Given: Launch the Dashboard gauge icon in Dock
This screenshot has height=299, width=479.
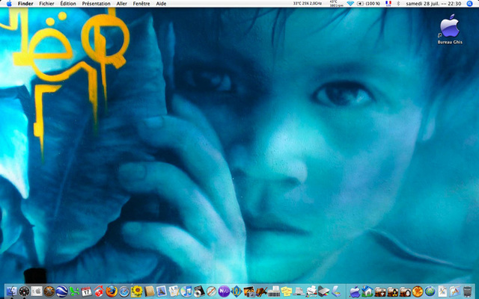Looking at the screenshot, I should click(24, 292).
